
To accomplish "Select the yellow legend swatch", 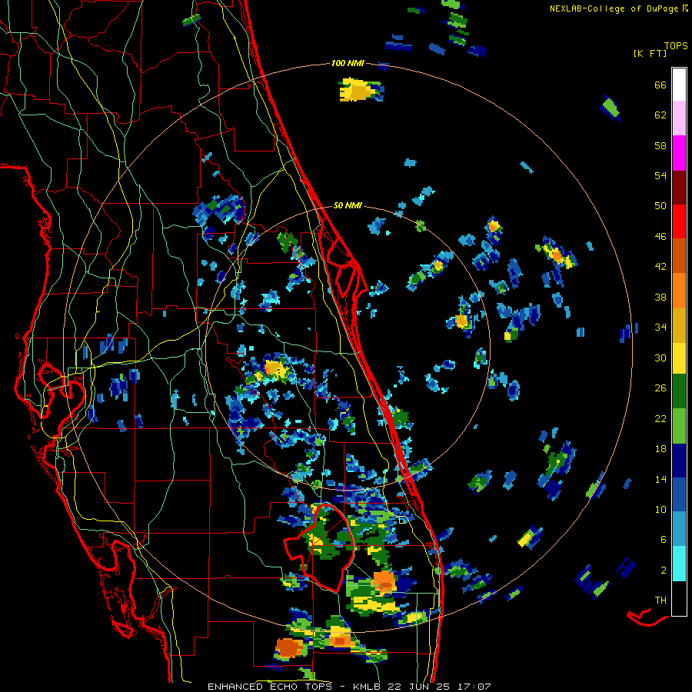I will 679,358.
